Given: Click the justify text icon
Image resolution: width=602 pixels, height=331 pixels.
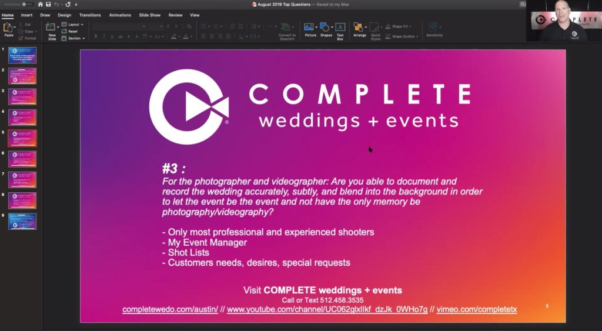Looking at the screenshot, I should 229,36.
